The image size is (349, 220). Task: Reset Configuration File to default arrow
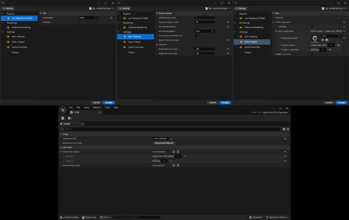(x=285, y=139)
